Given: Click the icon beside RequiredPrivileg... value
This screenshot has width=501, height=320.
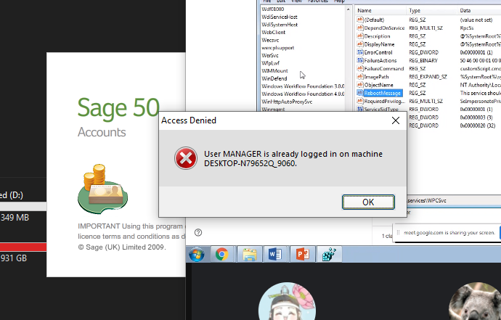Looking at the screenshot, I should click(x=359, y=101).
